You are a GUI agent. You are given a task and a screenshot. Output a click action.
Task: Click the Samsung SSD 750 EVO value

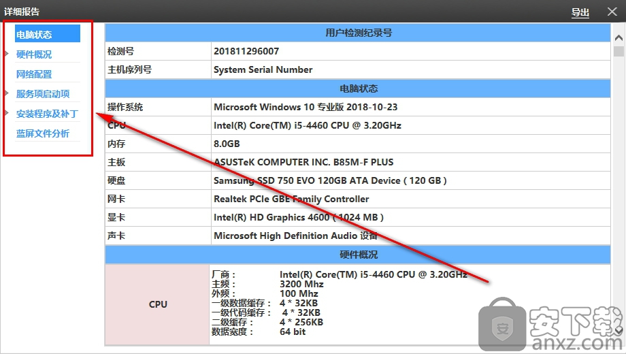click(x=330, y=180)
